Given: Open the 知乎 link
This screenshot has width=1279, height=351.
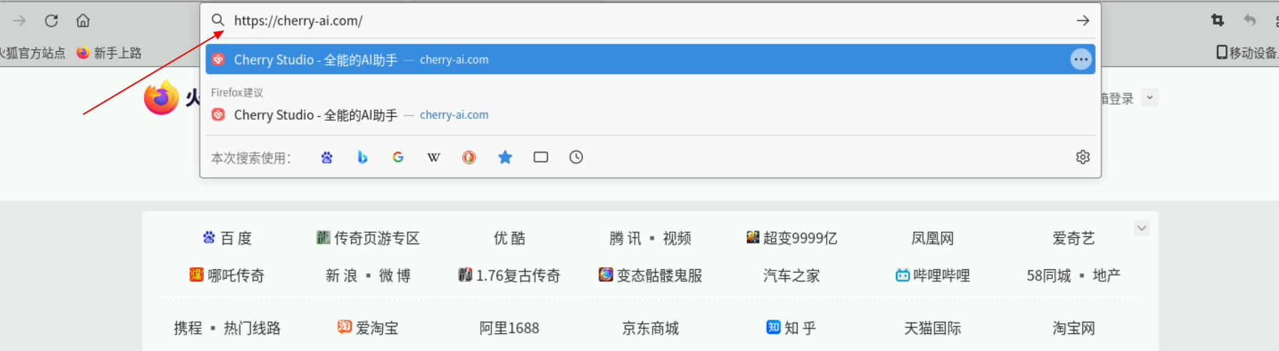Looking at the screenshot, I should coord(791,328).
